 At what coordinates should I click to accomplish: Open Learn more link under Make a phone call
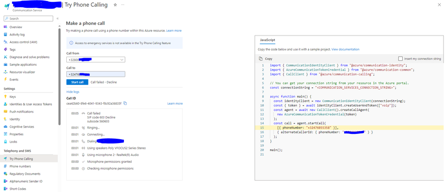(174, 30)
